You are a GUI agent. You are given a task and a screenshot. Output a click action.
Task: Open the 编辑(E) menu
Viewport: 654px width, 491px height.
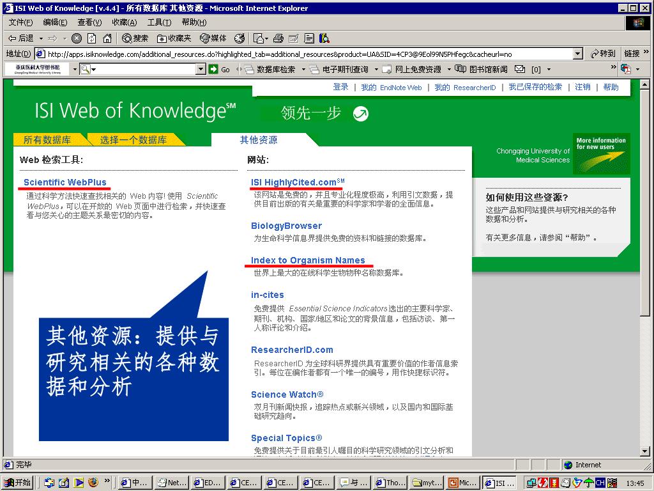click(55, 22)
